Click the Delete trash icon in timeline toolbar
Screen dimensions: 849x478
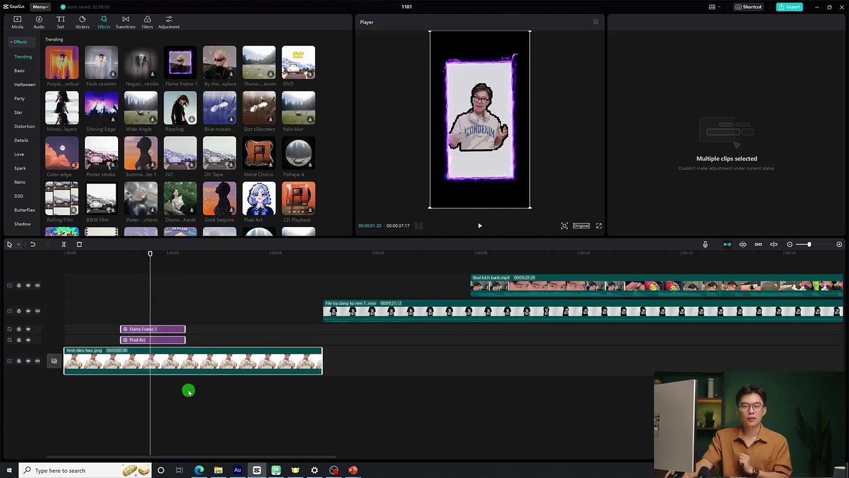(79, 244)
